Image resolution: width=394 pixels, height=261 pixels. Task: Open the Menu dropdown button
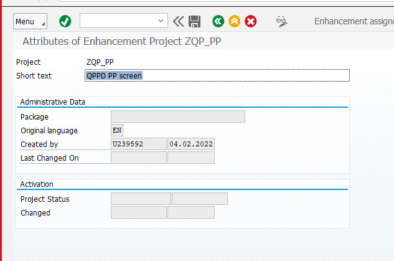30,21
